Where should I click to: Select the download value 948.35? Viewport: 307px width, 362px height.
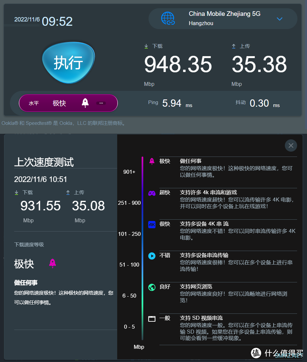tap(178, 64)
